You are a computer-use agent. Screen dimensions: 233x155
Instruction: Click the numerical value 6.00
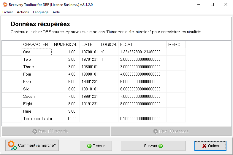pos(66,89)
